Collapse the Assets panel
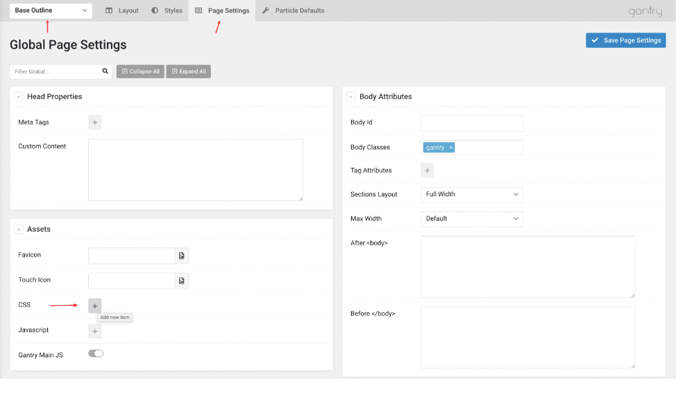Viewport: 696px width, 394px height. pos(19,230)
